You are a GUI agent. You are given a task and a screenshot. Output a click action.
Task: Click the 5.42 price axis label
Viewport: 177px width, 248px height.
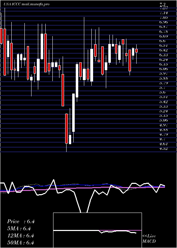pos(164,102)
